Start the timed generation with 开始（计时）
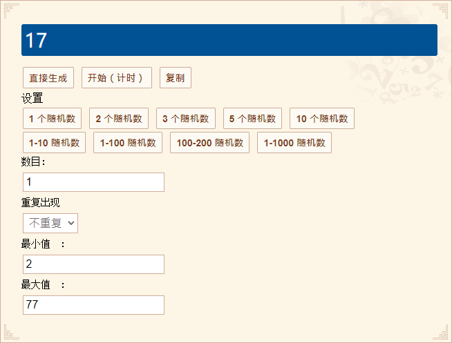This screenshot has height=343, width=452. pyautogui.click(x=117, y=78)
